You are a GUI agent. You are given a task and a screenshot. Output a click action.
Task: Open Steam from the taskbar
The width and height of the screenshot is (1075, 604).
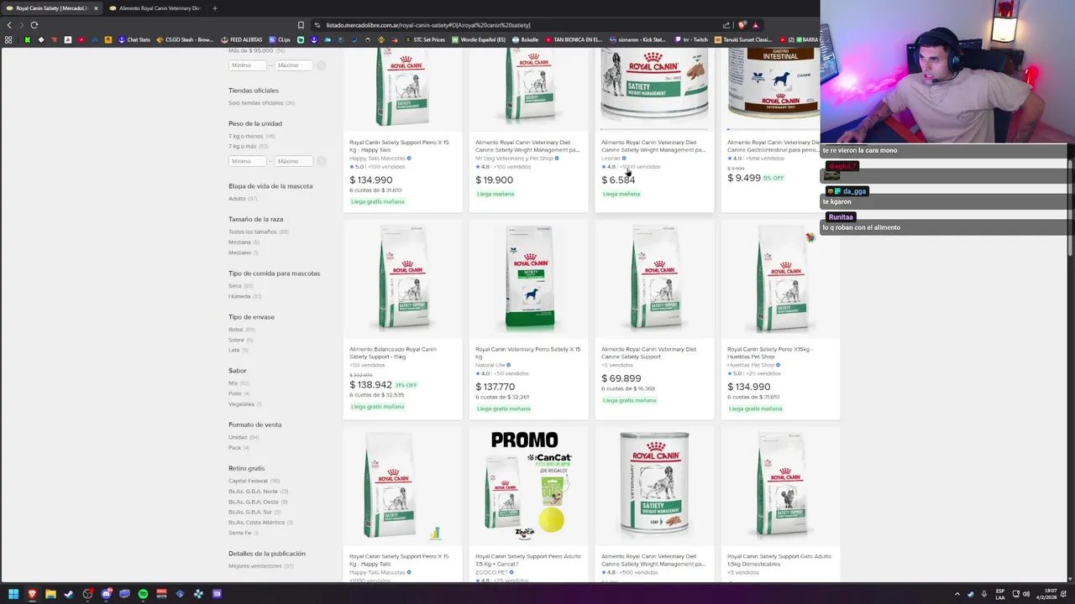click(69, 594)
